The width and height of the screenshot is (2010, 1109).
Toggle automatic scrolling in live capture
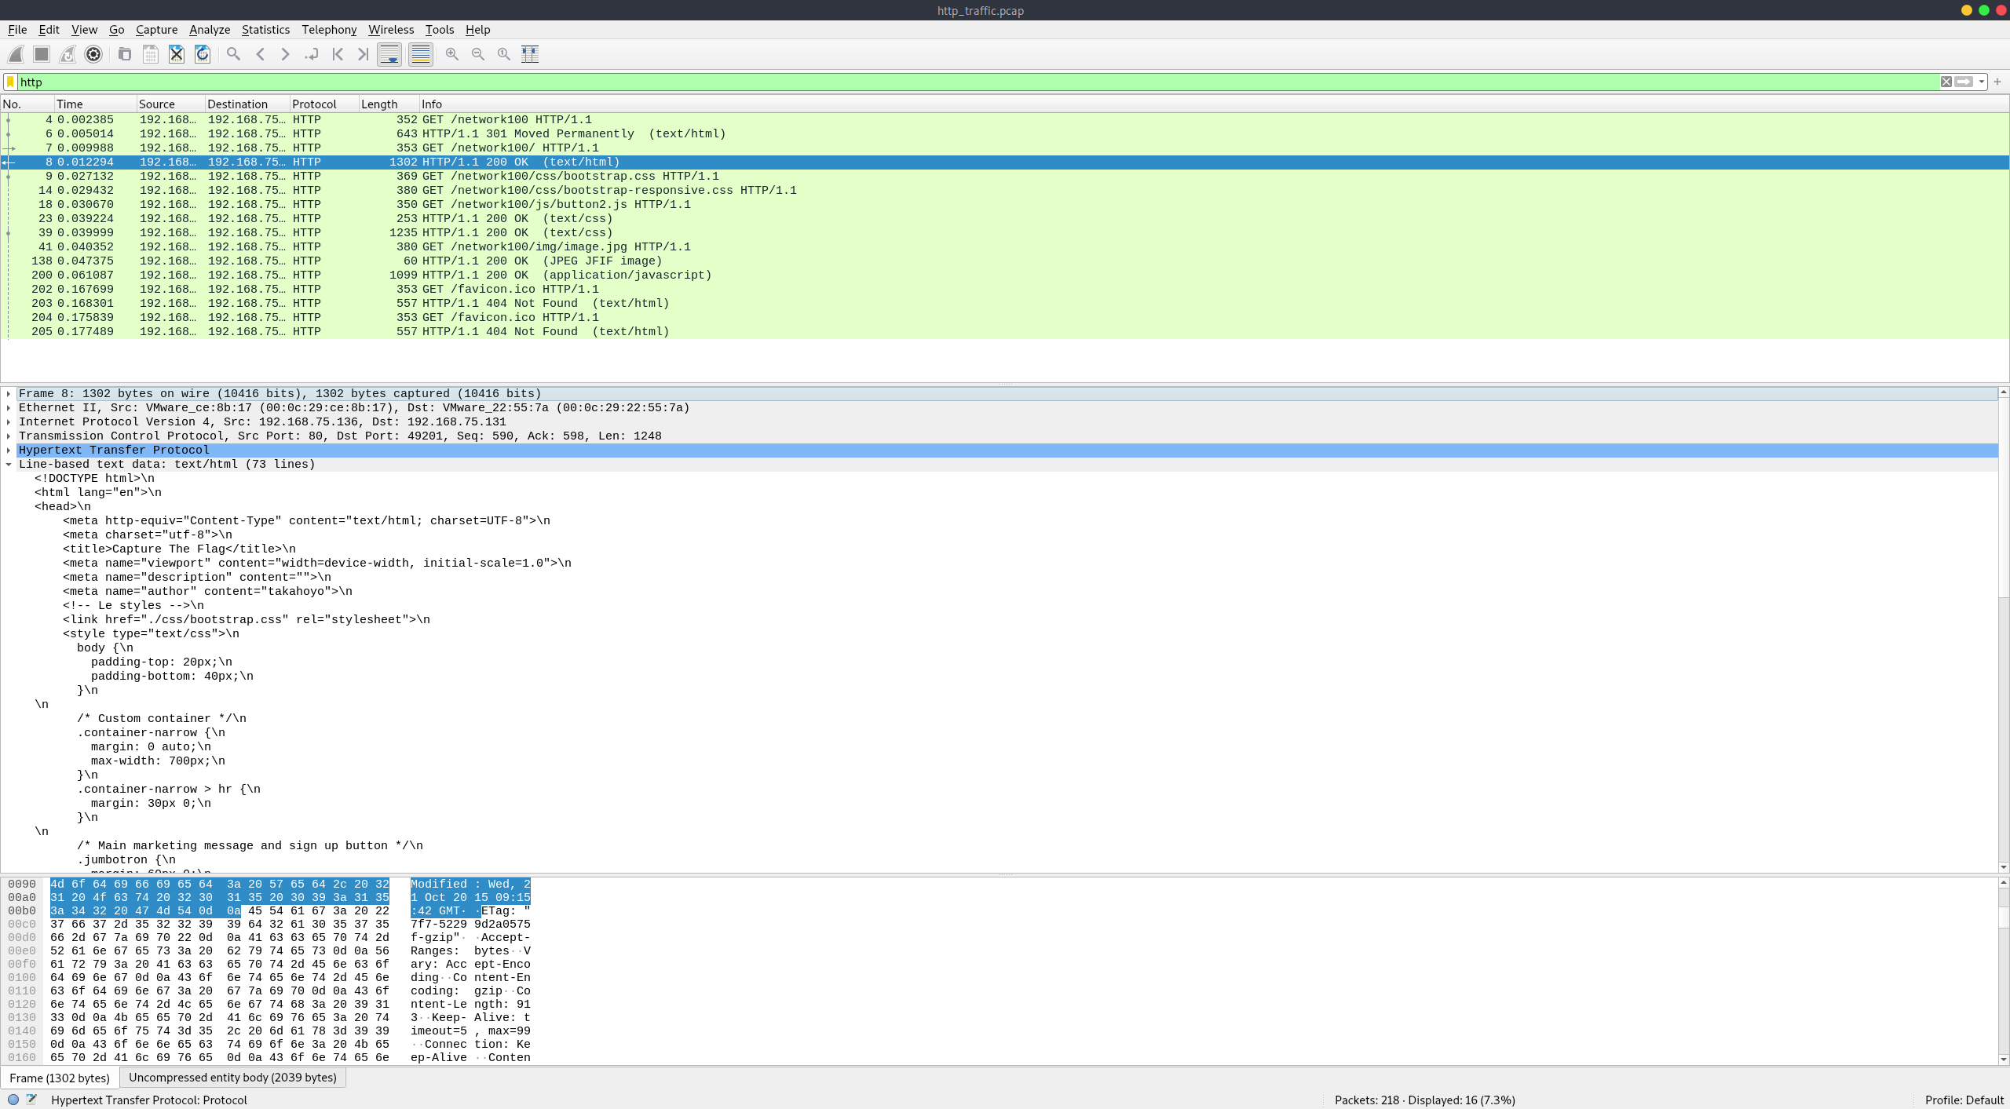coord(389,54)
